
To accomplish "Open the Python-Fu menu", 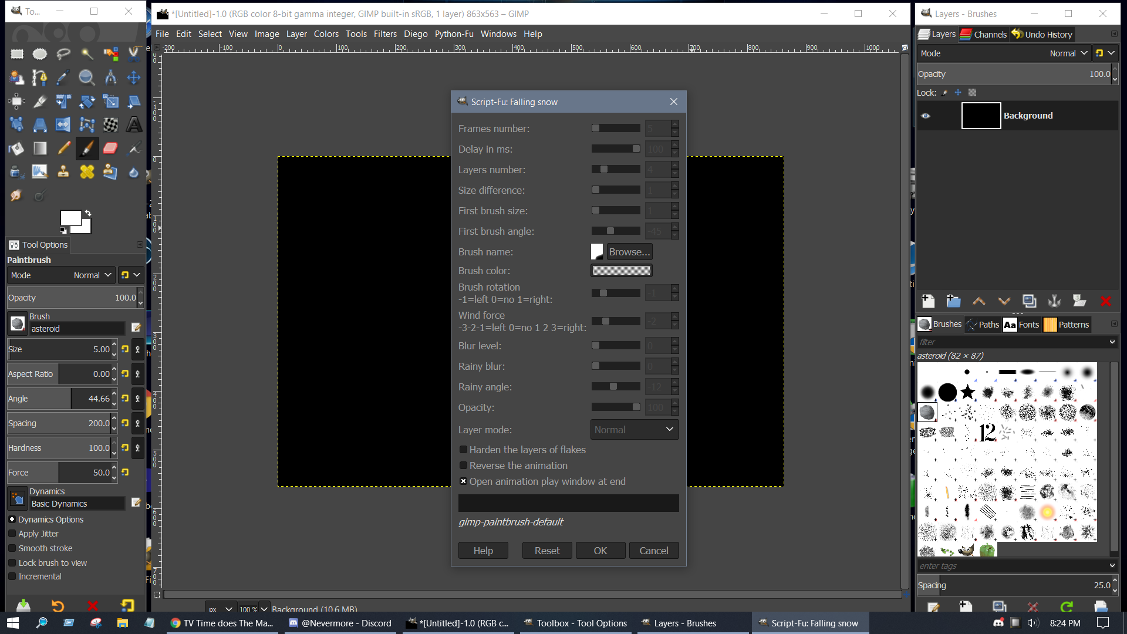I will [454, 34].
